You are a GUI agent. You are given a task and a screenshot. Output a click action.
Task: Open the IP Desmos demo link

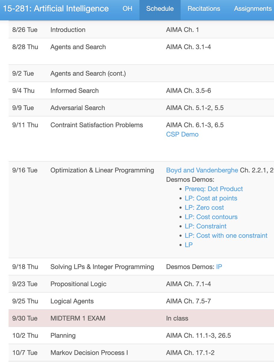pos(219,267)
